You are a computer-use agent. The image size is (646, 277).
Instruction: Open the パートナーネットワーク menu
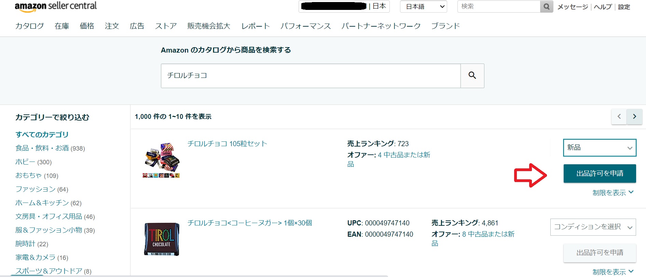click(381, 26)
